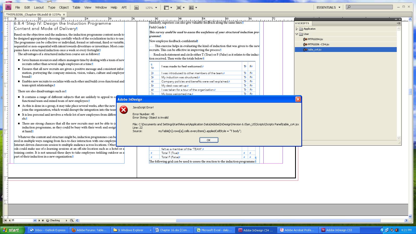Go to next page button
Viewport: 416px width, 234px height.
(39, 220)
